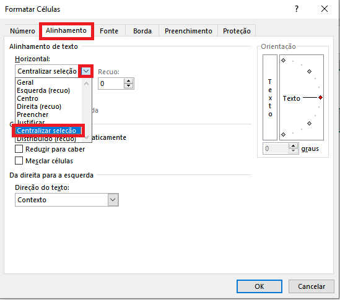The width and height of the screenshot is (340, 300).
Task: Enable Reduzir para caber checkbox
Action: 19,149
